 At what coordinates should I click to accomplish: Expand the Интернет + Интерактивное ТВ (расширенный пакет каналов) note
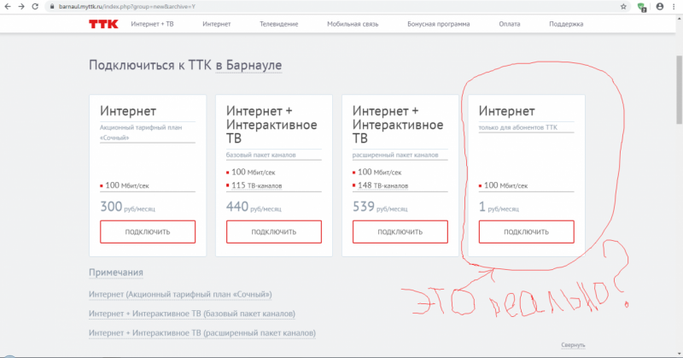(x=202, y=332)
